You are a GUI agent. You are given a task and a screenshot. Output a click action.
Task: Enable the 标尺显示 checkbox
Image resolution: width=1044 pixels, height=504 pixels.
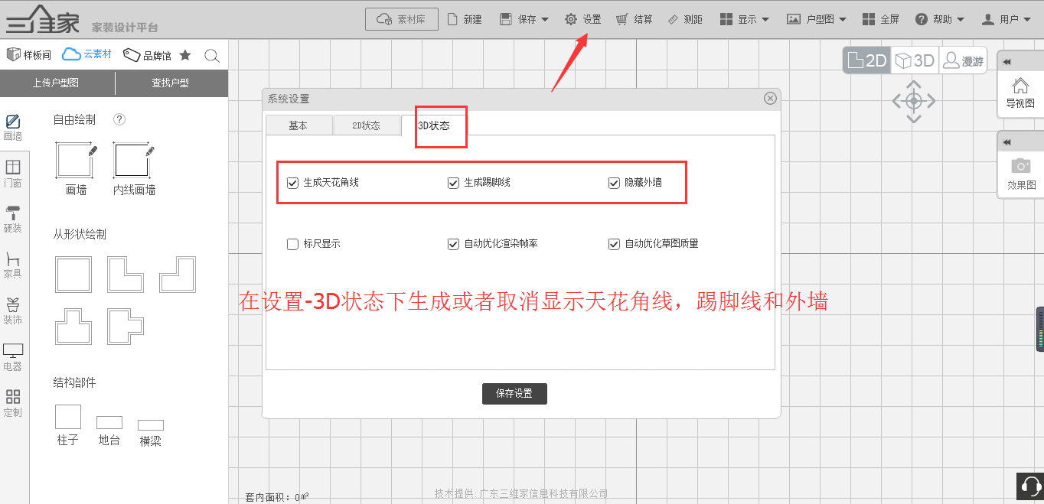point(292,244)
